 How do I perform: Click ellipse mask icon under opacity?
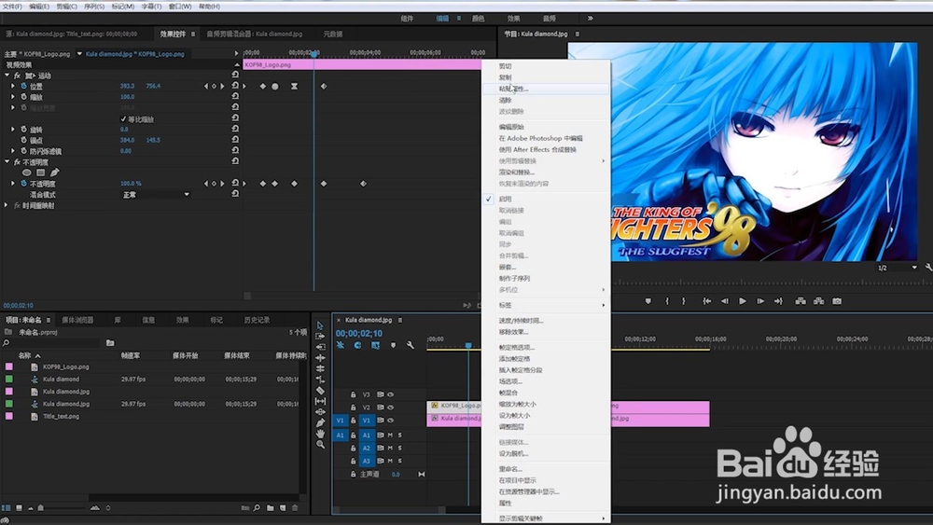click(x=27, y=173)
